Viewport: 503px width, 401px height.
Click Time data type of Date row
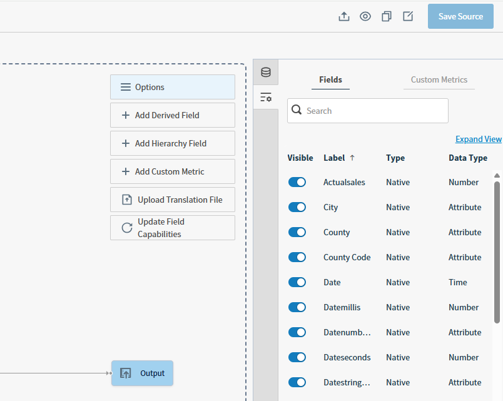pyautogui.click(x=458, y=282)
